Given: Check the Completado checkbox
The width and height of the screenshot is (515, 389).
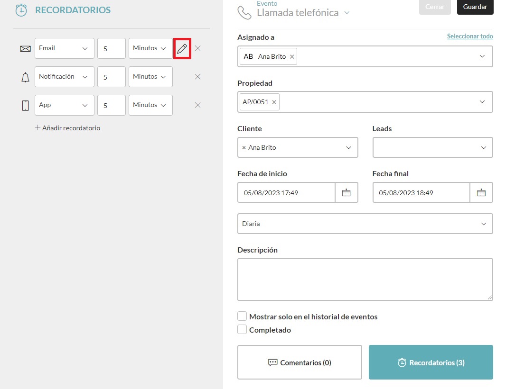Looking at the screenshot, I should (x=242, y=330).
